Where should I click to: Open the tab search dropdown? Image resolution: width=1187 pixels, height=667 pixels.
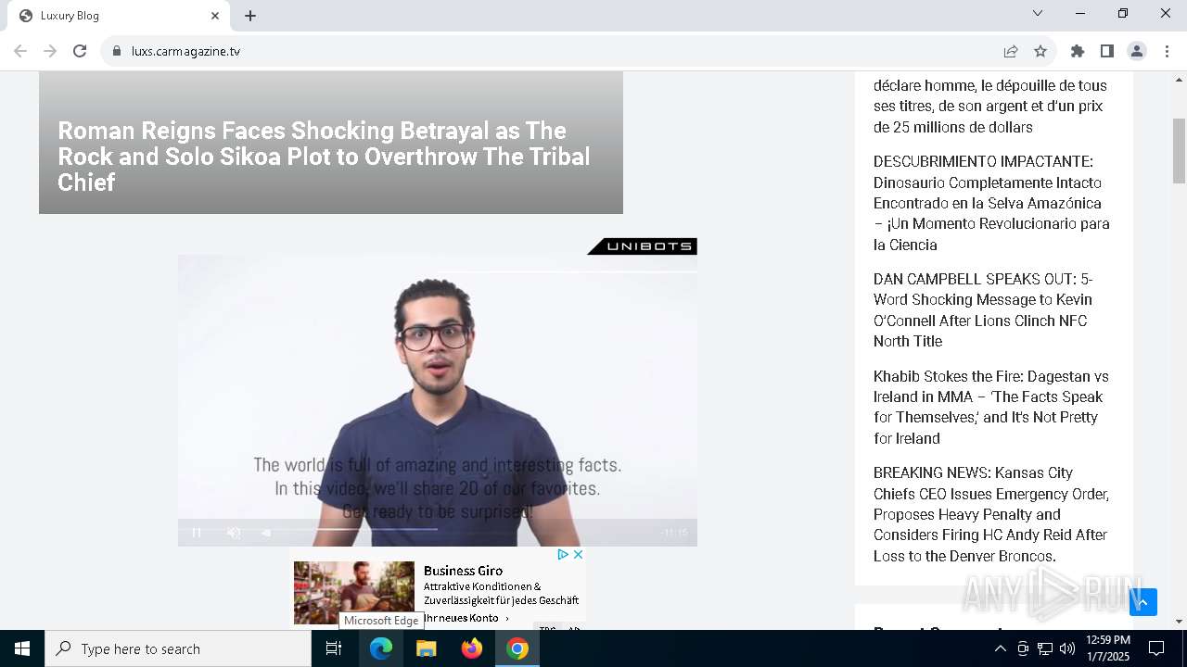1038,13
